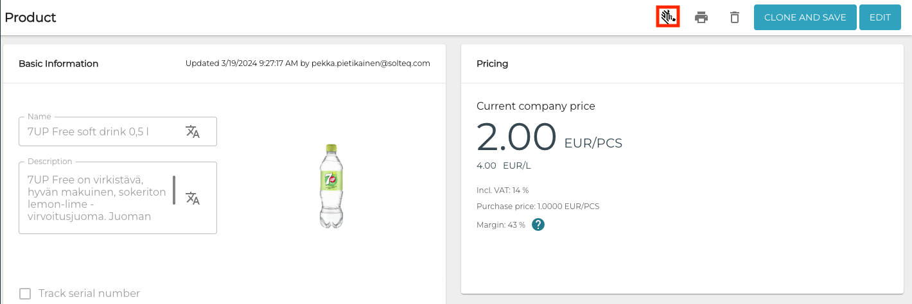Print the product page
Screen dimensions: 912x304
[701, 17]
